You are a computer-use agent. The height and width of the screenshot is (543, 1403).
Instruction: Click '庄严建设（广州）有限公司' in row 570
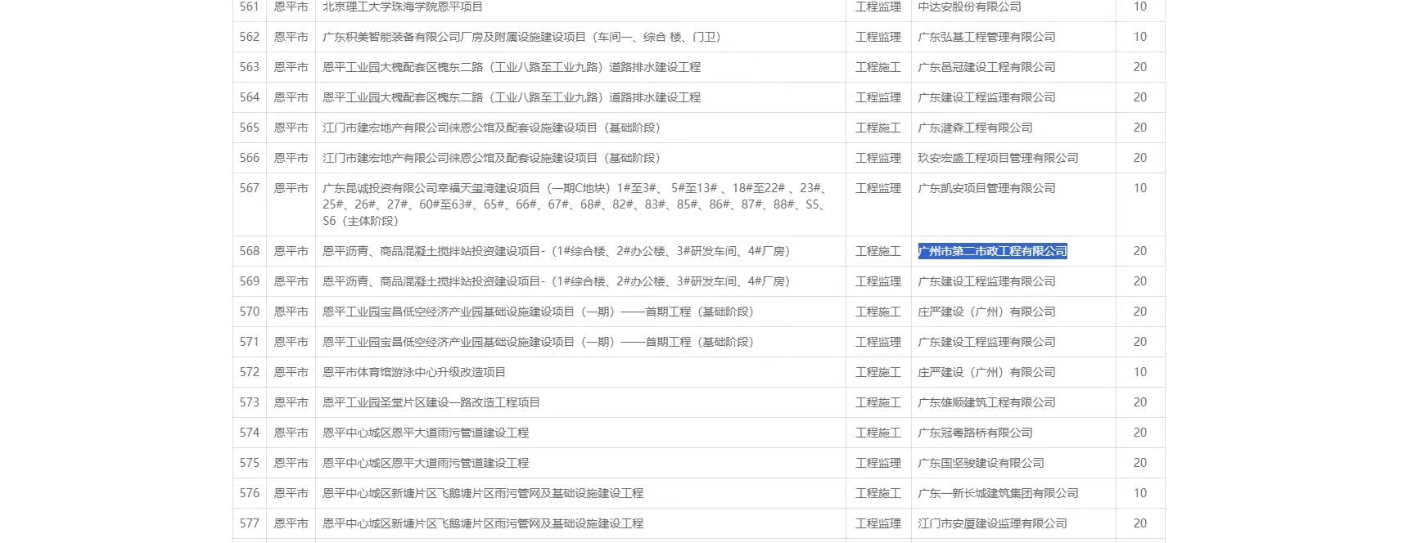(986, 312)
